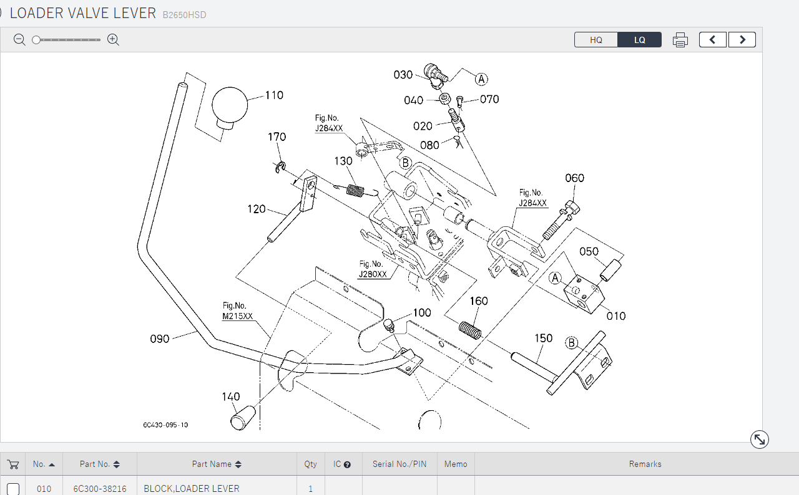
Task: Sort the table by No. column
Action: click(44, 464)
